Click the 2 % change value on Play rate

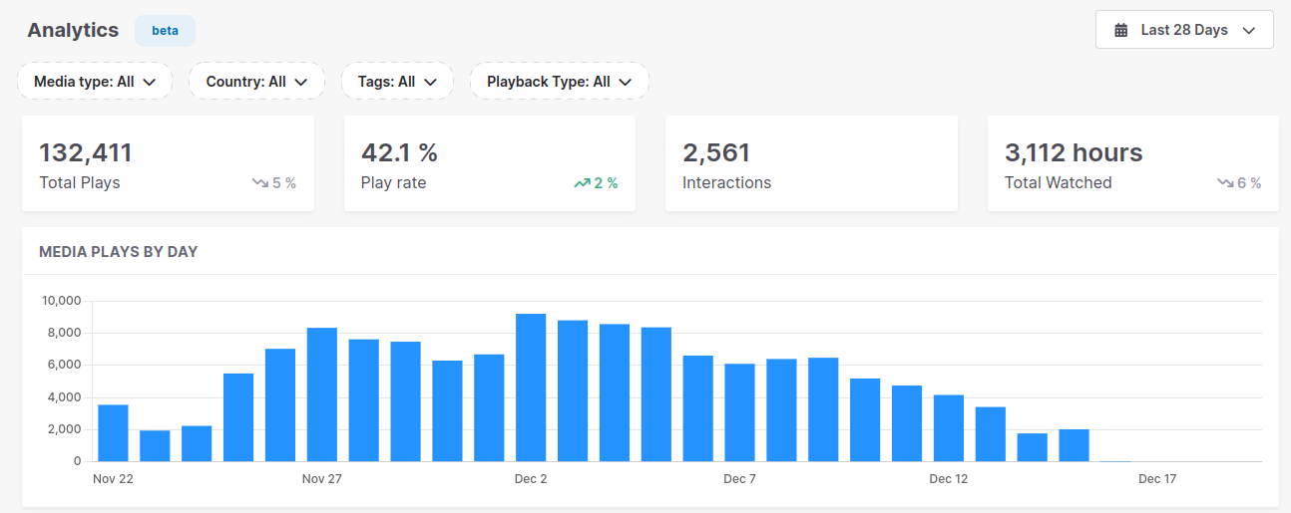coord(607,183)
